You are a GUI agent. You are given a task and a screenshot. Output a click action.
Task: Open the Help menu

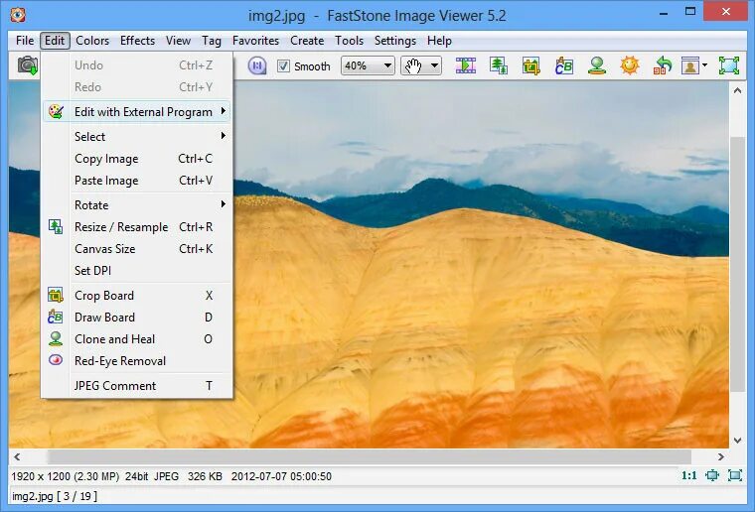point(439,41)
